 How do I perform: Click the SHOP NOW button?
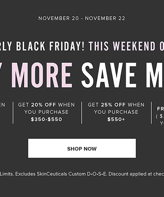pos(82,148)
